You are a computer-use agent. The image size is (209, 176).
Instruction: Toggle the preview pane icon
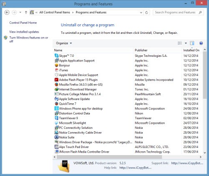(x=192, y=43)
